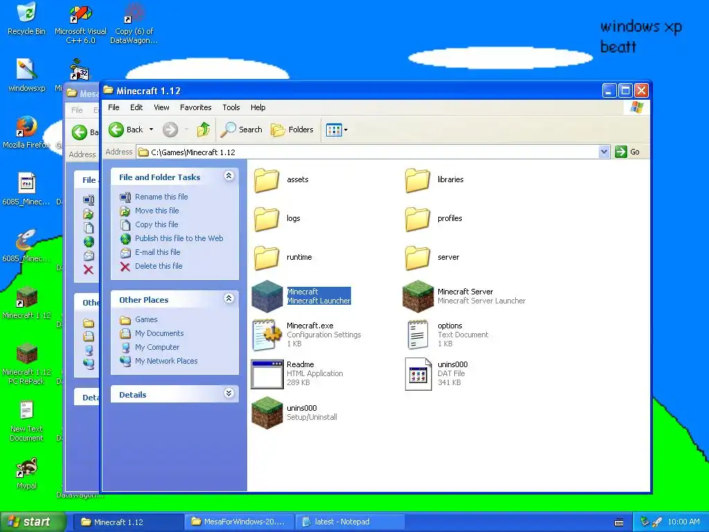Click the Search toolbar button
The height and width of the screenshot is (532, 709).
point(242,130)
